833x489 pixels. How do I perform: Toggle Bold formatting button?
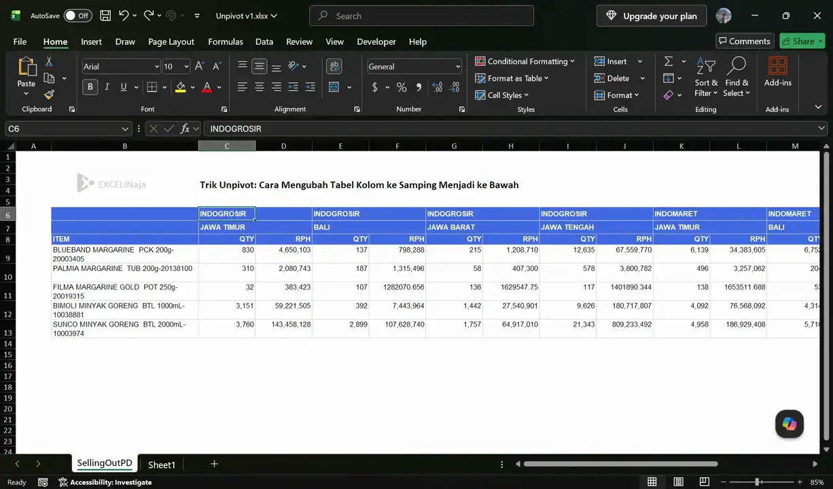pyautogui.click(x=90, y=87)
